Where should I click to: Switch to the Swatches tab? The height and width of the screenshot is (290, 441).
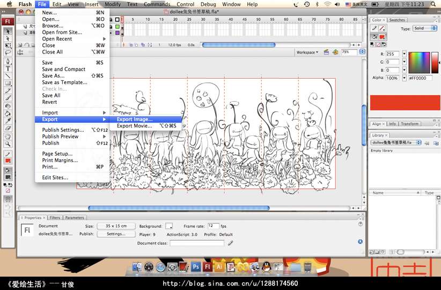397,20
